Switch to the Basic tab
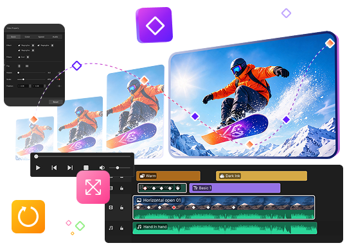The height and width of the screenshot is (250, 347). 13,37
